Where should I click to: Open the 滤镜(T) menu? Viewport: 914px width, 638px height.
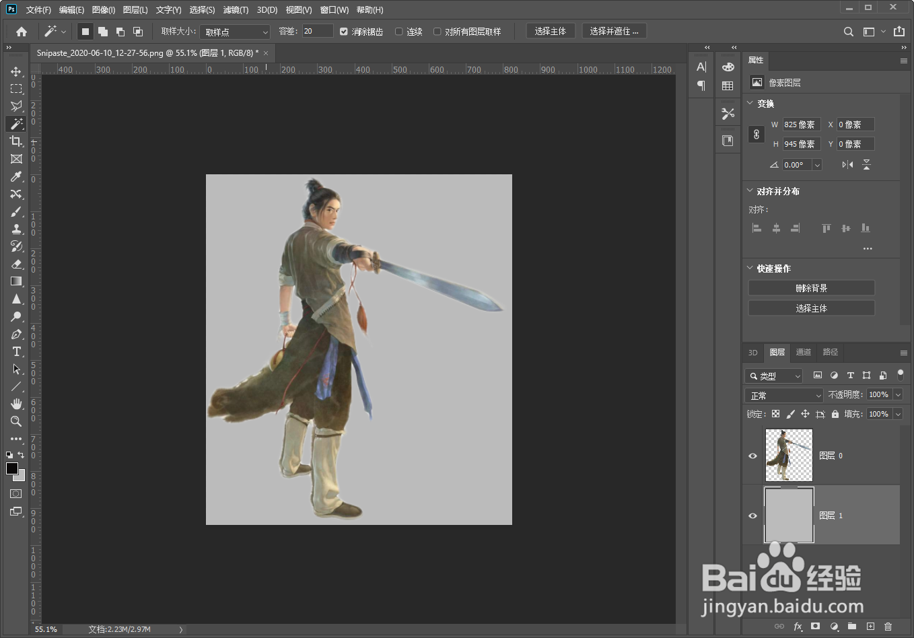pyautogui.click(x=236, y=9)
